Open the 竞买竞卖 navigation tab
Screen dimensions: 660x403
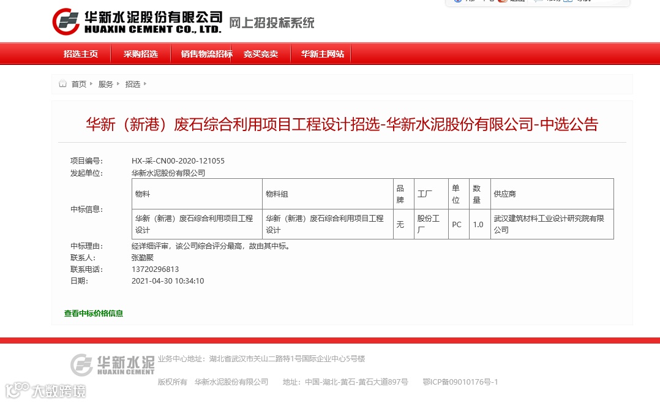pos(261,54)
